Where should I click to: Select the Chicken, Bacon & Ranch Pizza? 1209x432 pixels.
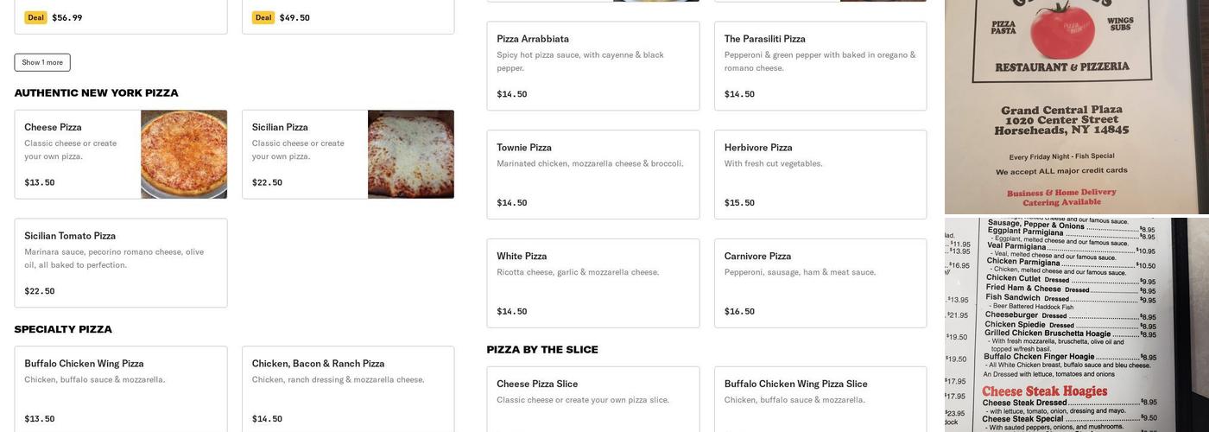(348, 389)
